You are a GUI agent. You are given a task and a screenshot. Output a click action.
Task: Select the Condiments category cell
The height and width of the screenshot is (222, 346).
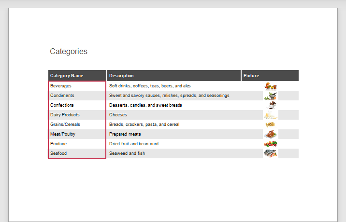point(77,96)
